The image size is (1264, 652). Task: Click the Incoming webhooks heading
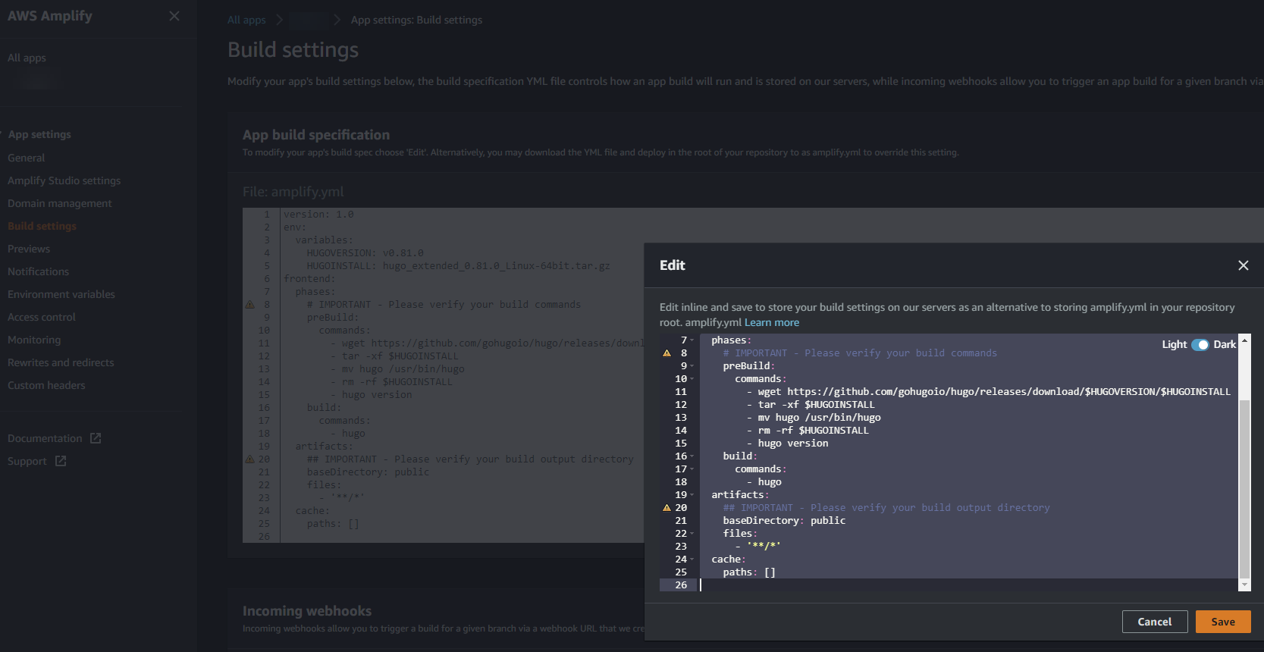[x=307, y=611]
